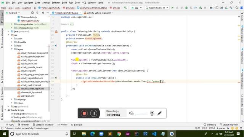Collapse the Gradle Scripts node
This screenshot has height=137, width=244.
coord(5,110)
